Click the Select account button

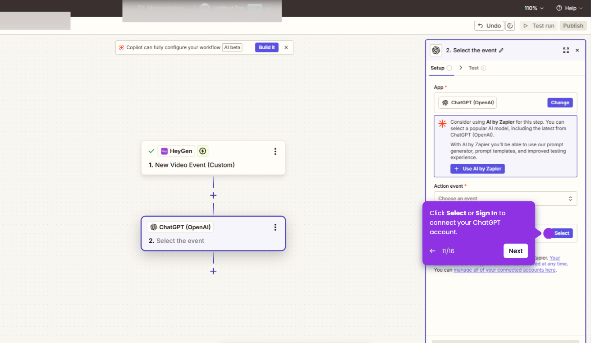click(562, 233)
